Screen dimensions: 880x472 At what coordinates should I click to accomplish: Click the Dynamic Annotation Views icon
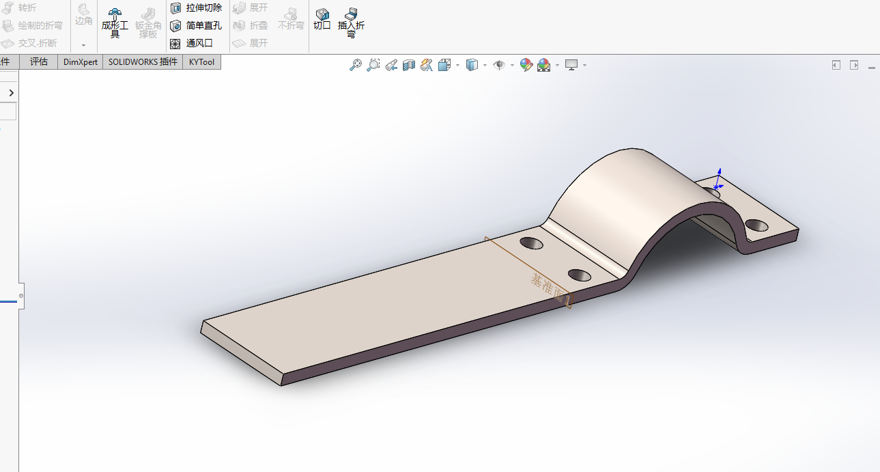(427, 65)
